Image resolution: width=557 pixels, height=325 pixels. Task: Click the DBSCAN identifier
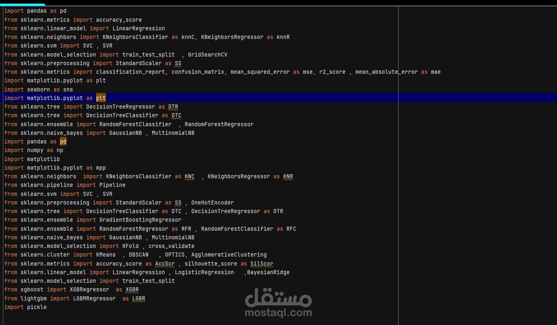(139, 255)
